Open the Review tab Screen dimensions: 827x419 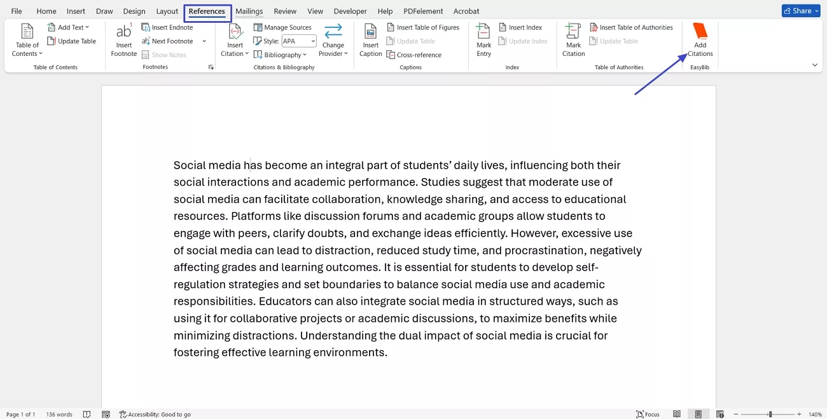pos(284,11)
